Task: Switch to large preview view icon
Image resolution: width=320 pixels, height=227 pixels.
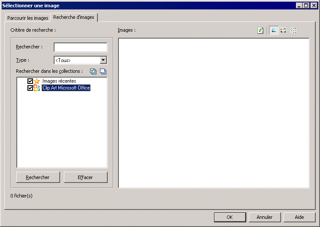Action: pos(274,30)
